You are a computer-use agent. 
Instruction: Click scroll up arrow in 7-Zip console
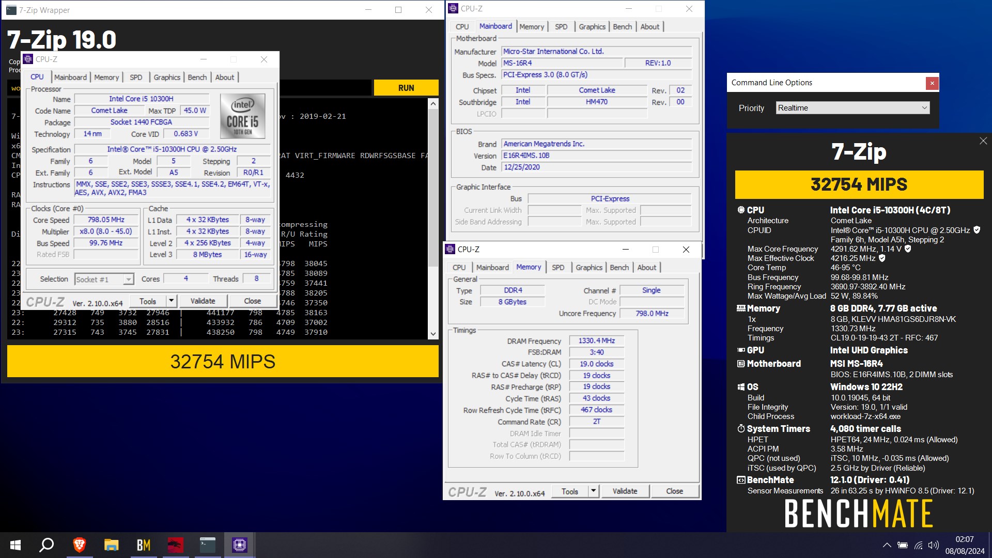pyautogui.click(x=433, y=104)
